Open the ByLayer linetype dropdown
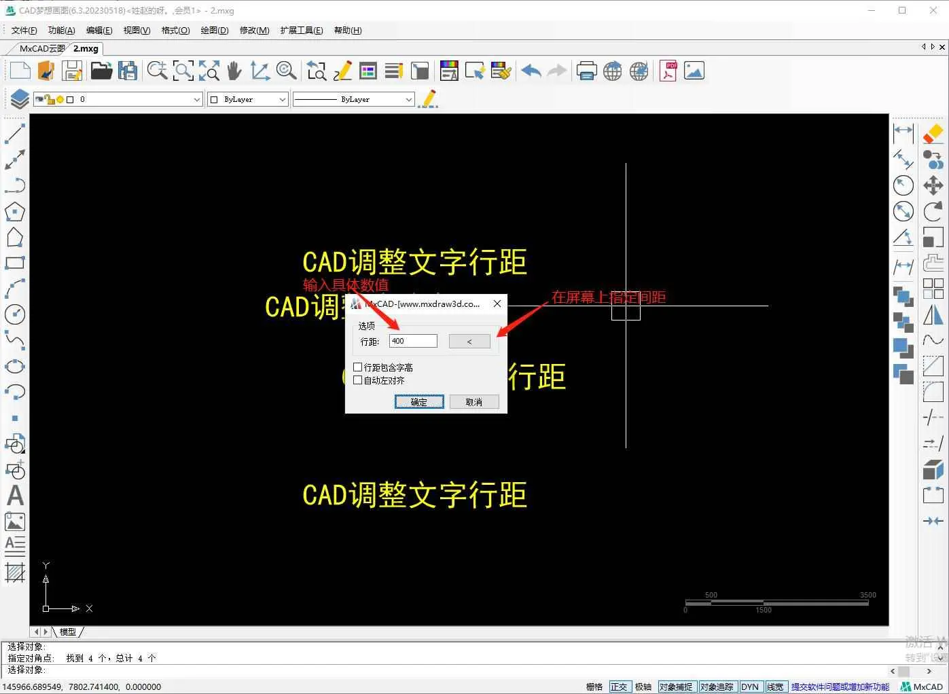Screen dimensions: 949x694 408,100
